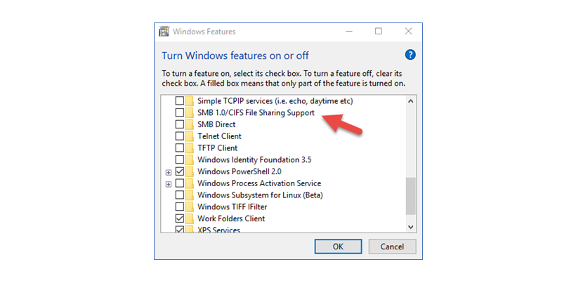Click folder icon next to Work Folders Client

click(190, 218)
